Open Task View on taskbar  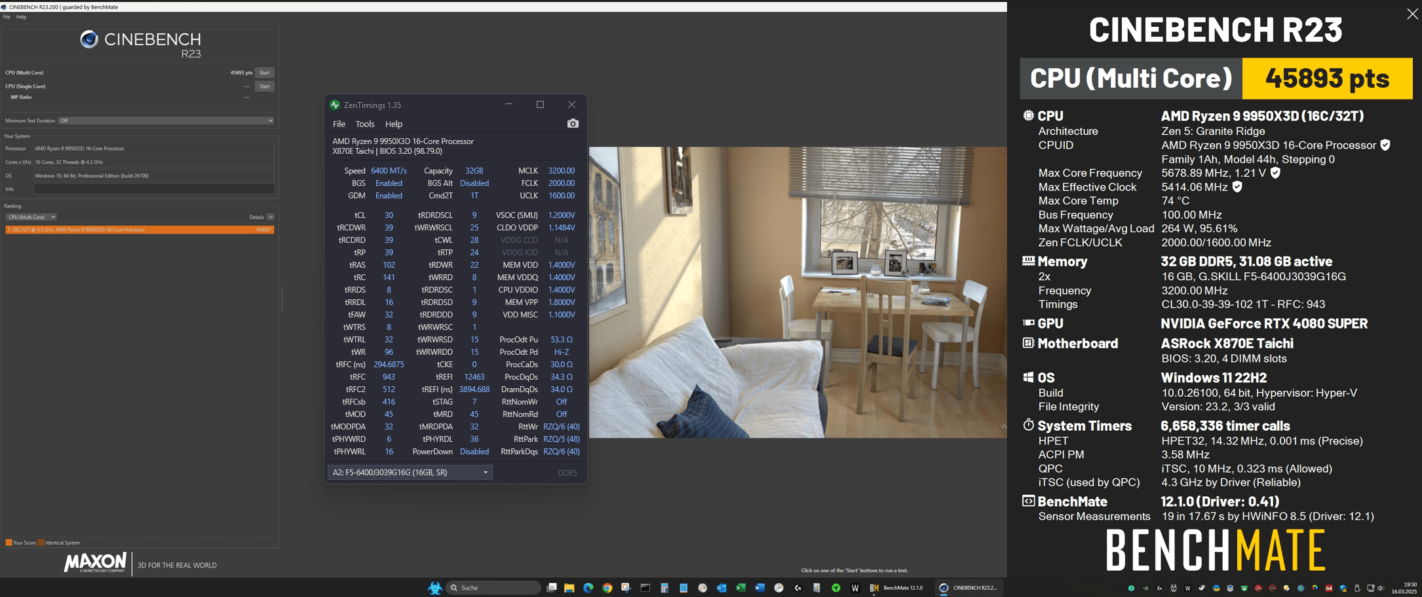(x=552, y=588)
